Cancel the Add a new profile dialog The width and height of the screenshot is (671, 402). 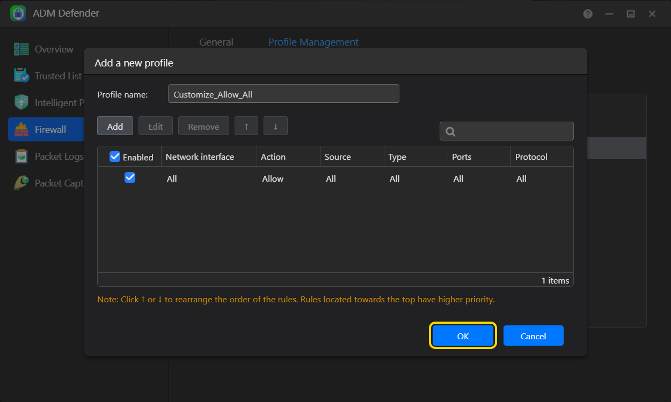coord(534,336)
